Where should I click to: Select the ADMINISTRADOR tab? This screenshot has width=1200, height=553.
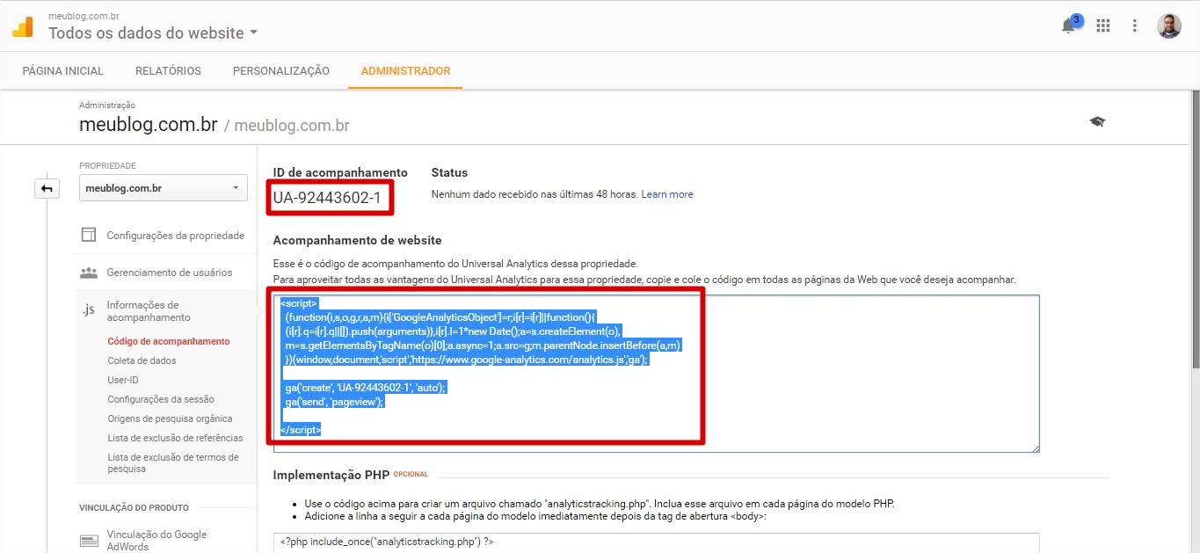coord(405,70)
